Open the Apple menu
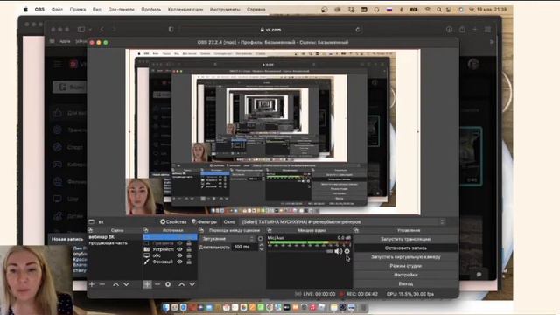The height and width of the screenshot is (315, 560). 25,10
